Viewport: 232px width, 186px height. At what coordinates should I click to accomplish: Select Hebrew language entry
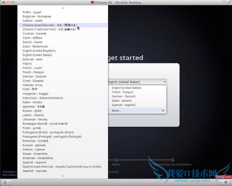[62, 85]
